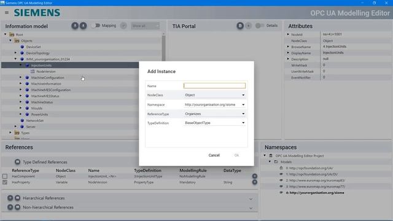Click the greyed plus button in TIA Portal header
Screen dimensions: 393x221
click(x=248, y=26)
